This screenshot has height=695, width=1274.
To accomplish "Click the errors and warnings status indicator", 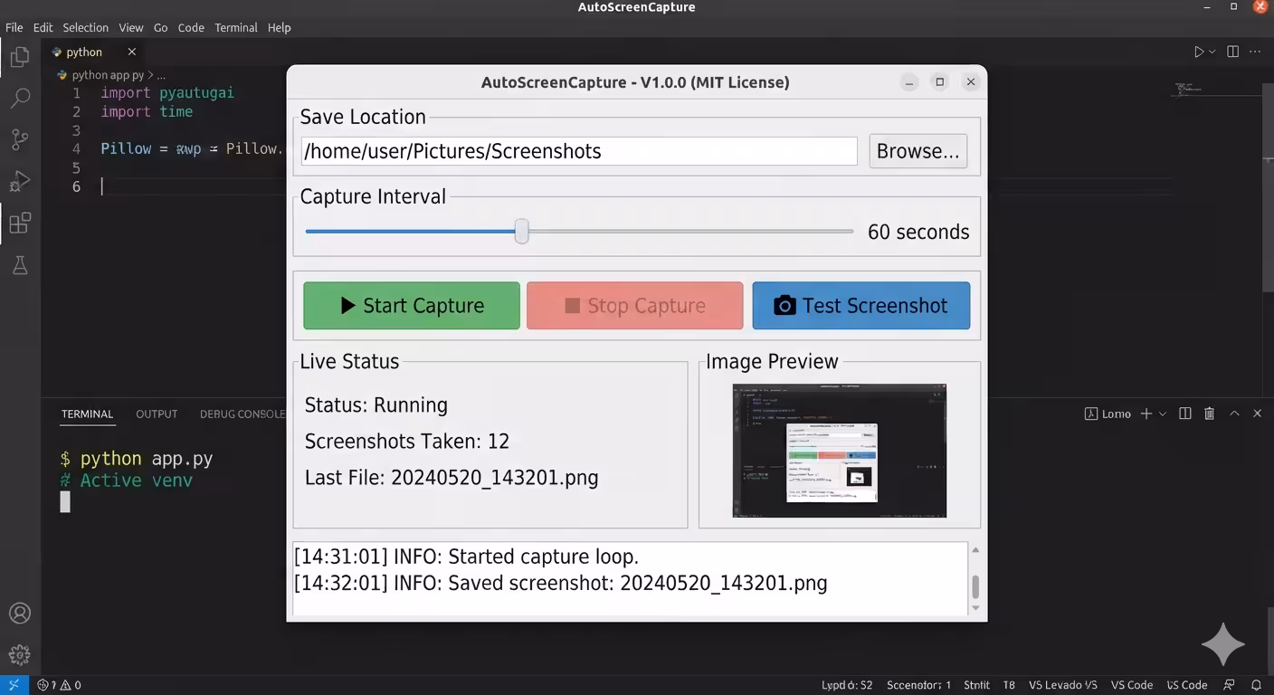I will 59,685.
